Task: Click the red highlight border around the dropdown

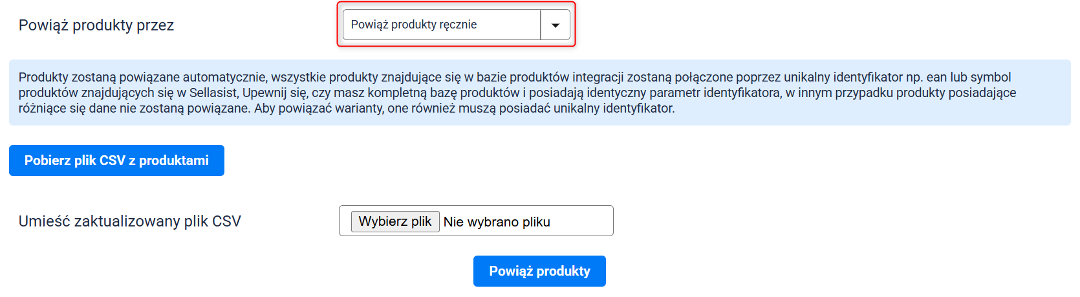Action: (456, 3)
